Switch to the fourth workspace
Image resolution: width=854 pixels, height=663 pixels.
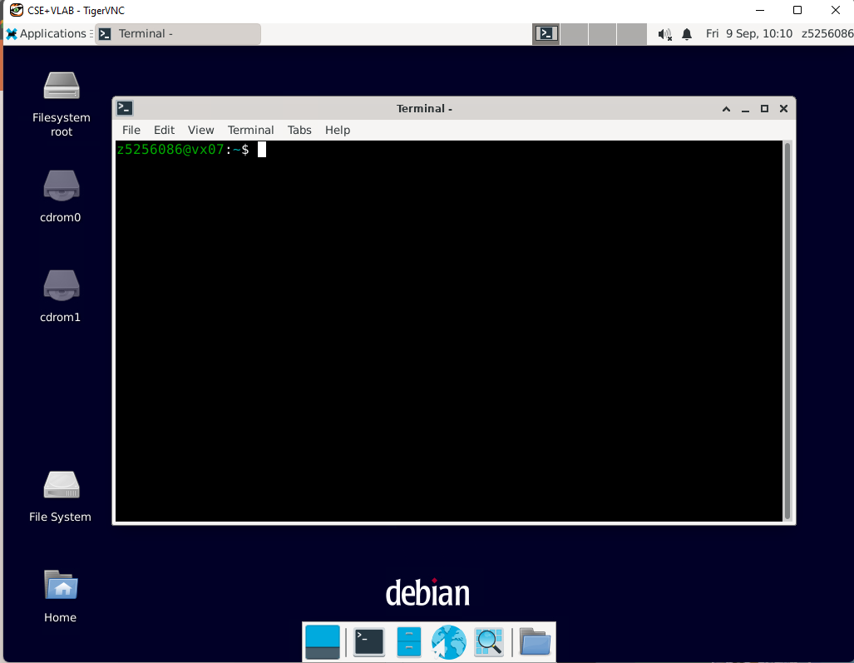pyautogui.click(x=632, y=34)
